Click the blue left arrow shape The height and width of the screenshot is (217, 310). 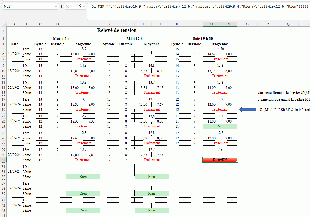(x=247, y=109)
